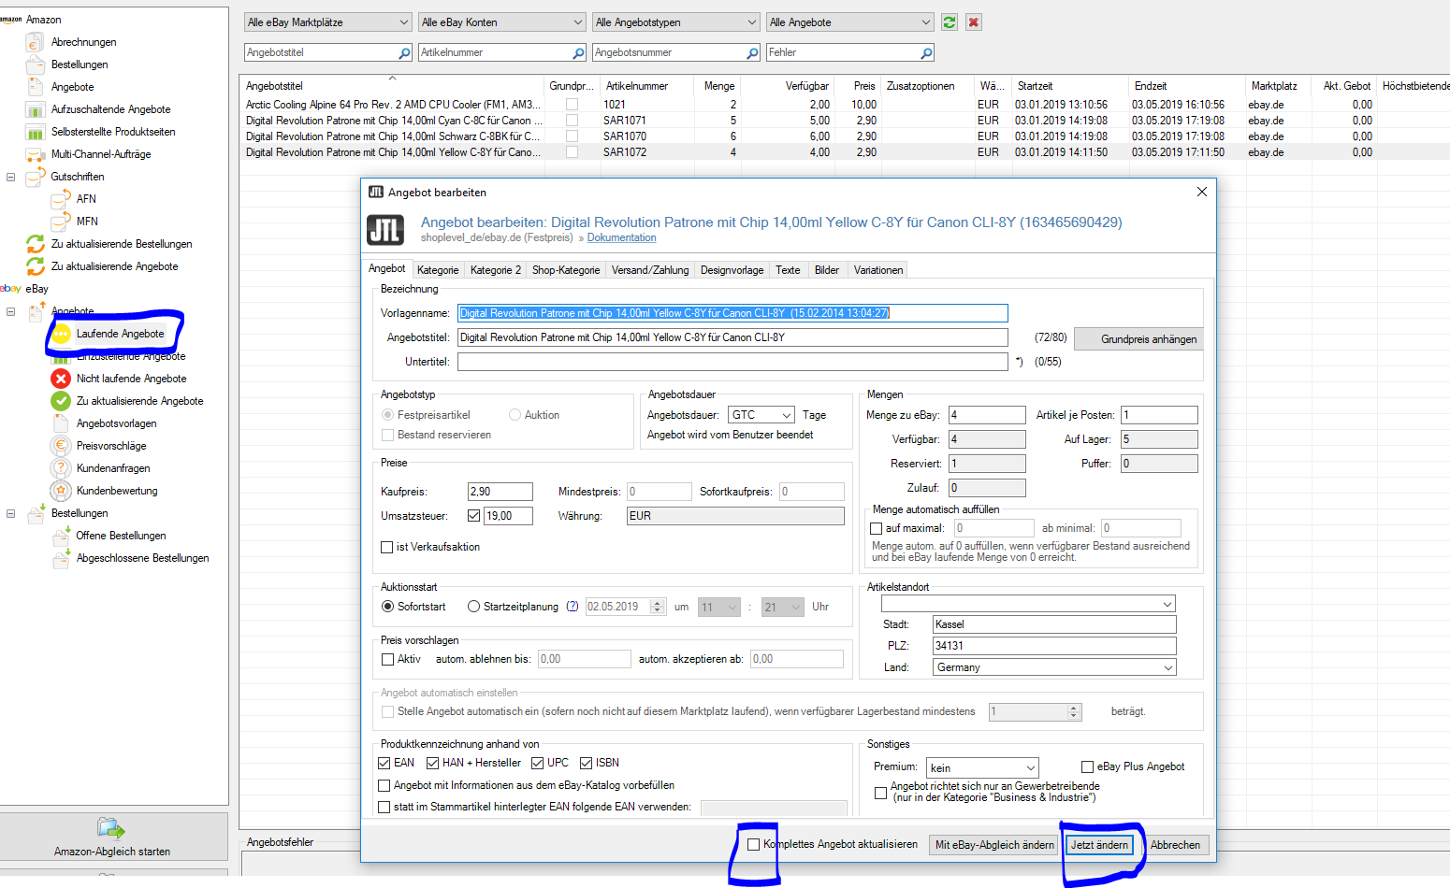The width and height of the screenshot is (1450, 888).
Task: Open Preisvorschläge under eBay
Action: [x=111, y=446]
